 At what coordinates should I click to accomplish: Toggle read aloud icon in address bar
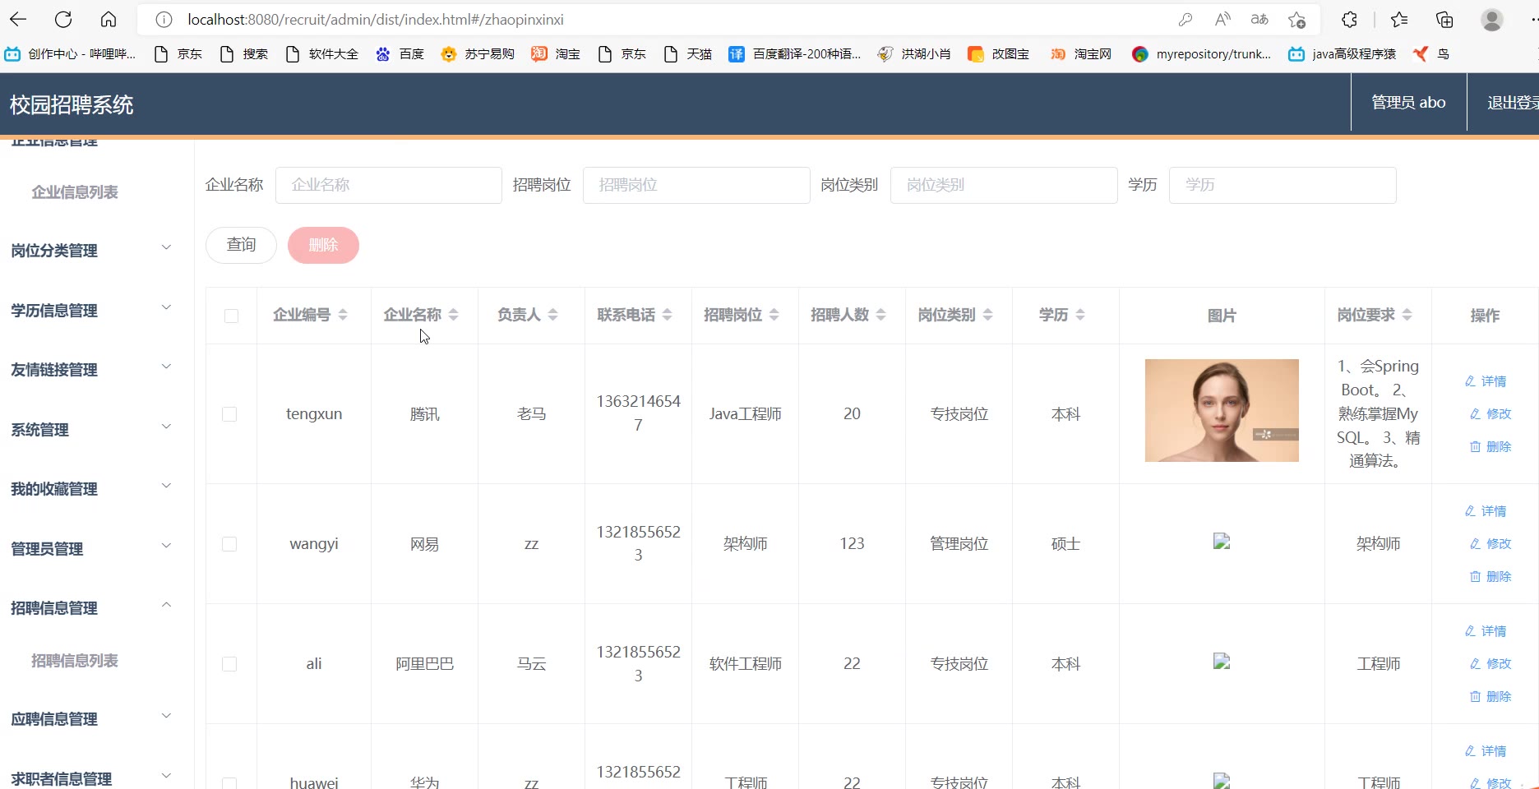(x=1222, y=20)
